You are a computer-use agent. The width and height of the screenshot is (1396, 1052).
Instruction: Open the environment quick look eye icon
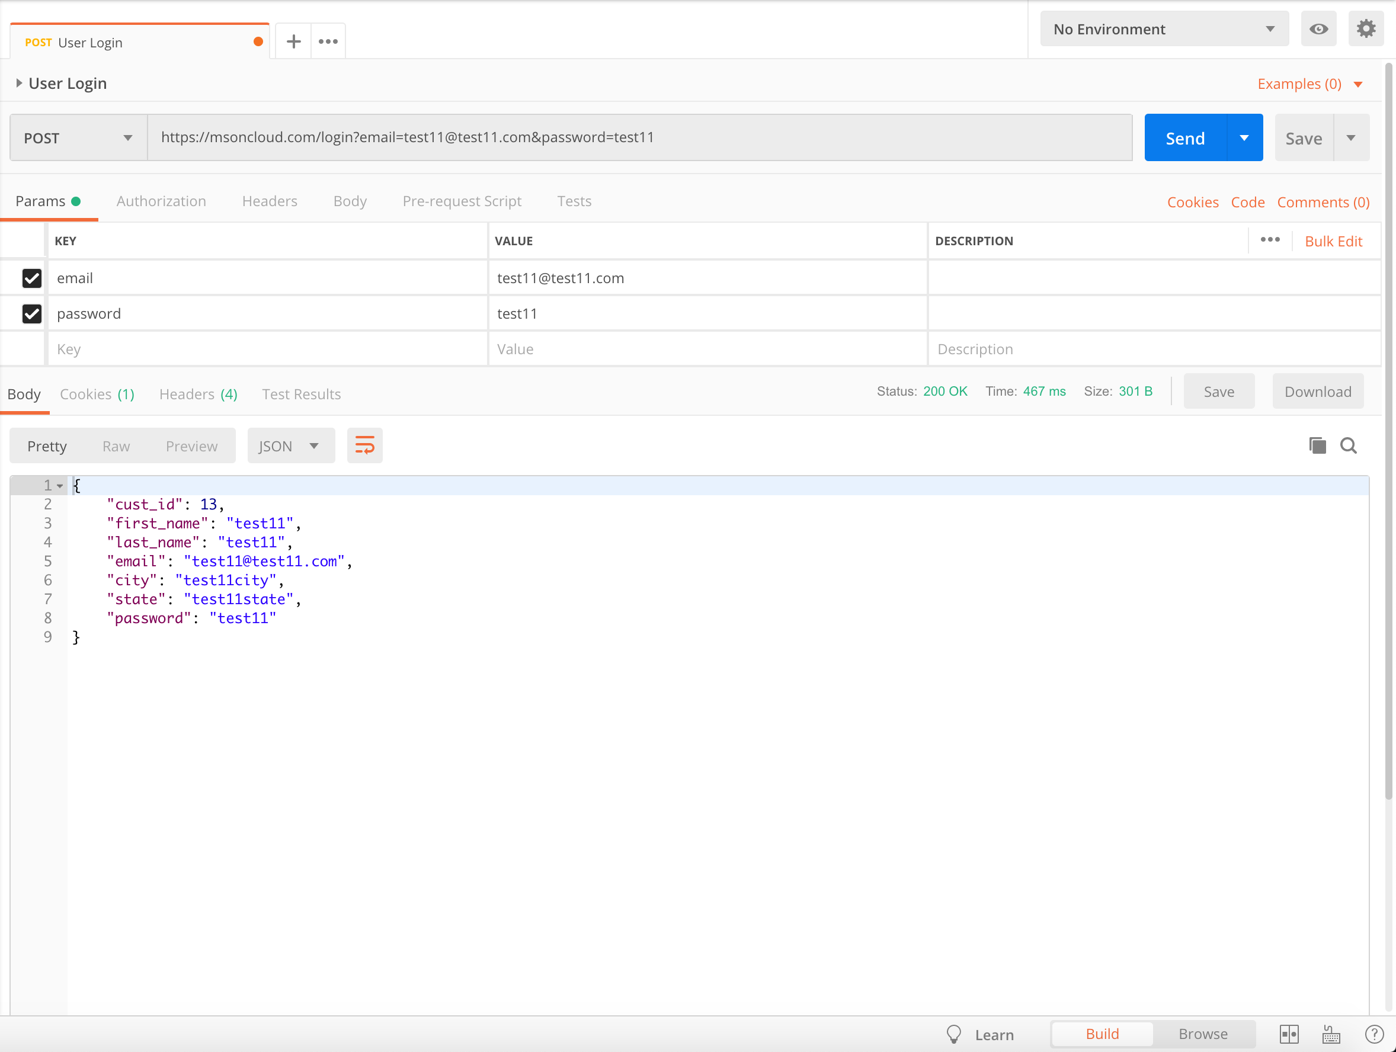1318,28
